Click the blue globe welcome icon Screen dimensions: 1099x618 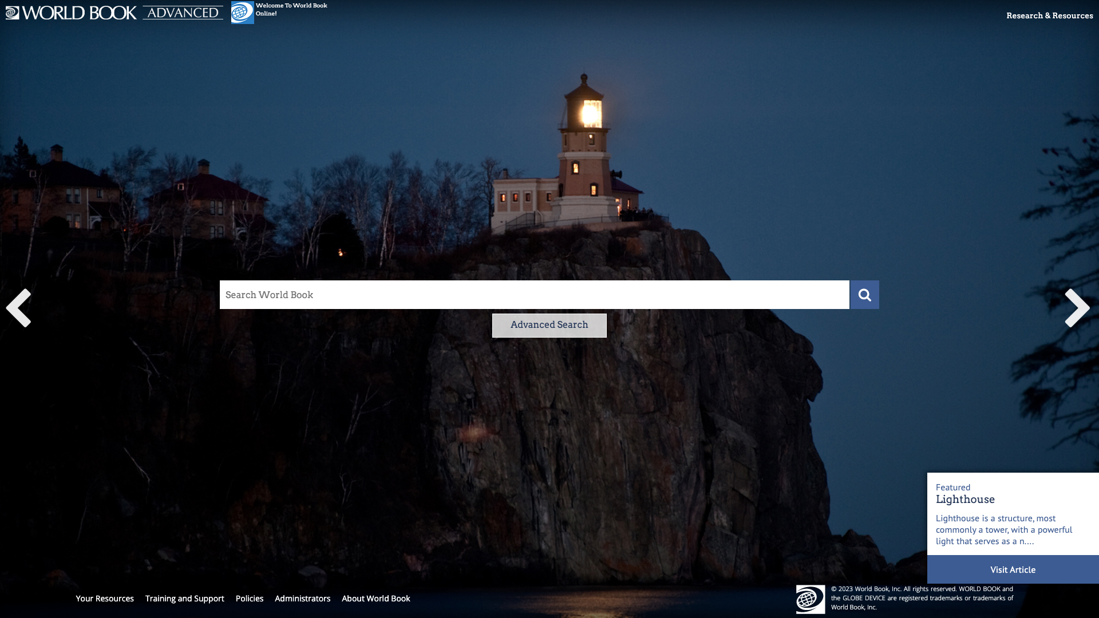(242, 12)
